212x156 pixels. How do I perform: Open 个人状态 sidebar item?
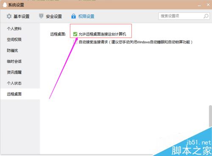[20, 83]
